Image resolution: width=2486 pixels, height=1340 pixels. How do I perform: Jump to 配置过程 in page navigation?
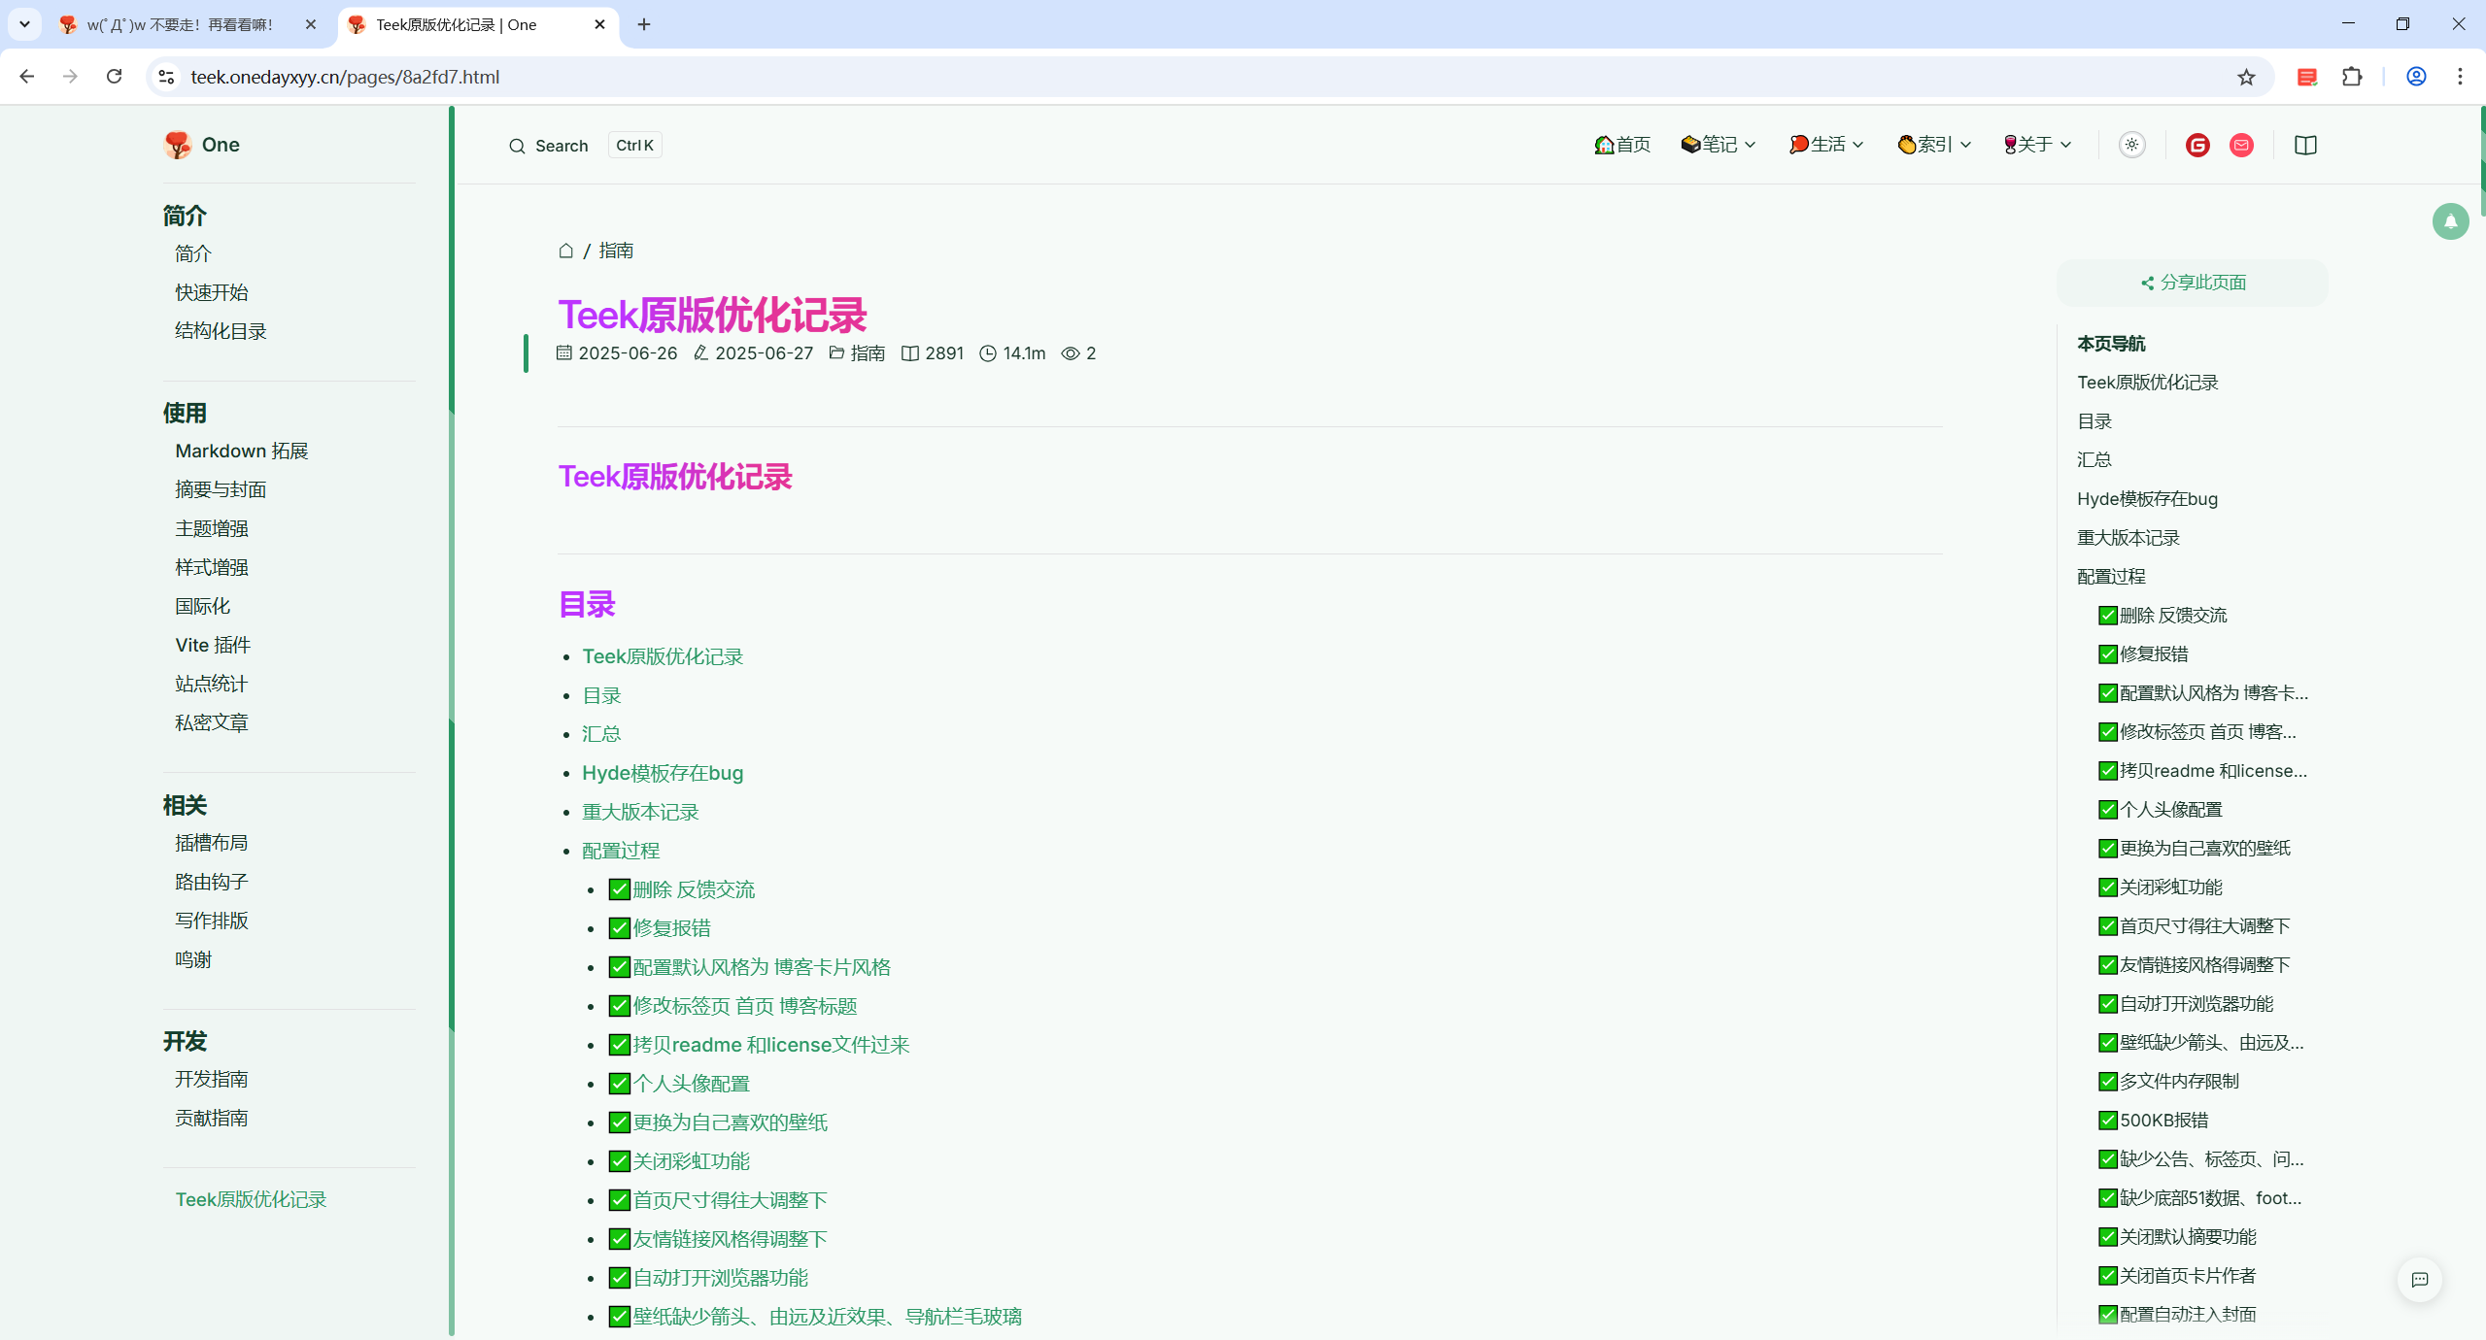click(x=2111, y=576)
